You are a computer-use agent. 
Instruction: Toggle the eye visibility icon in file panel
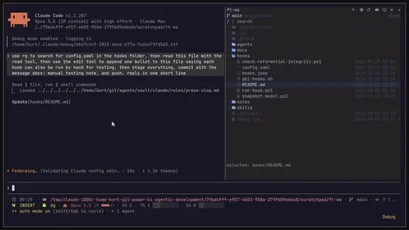[x=376, y=10]
